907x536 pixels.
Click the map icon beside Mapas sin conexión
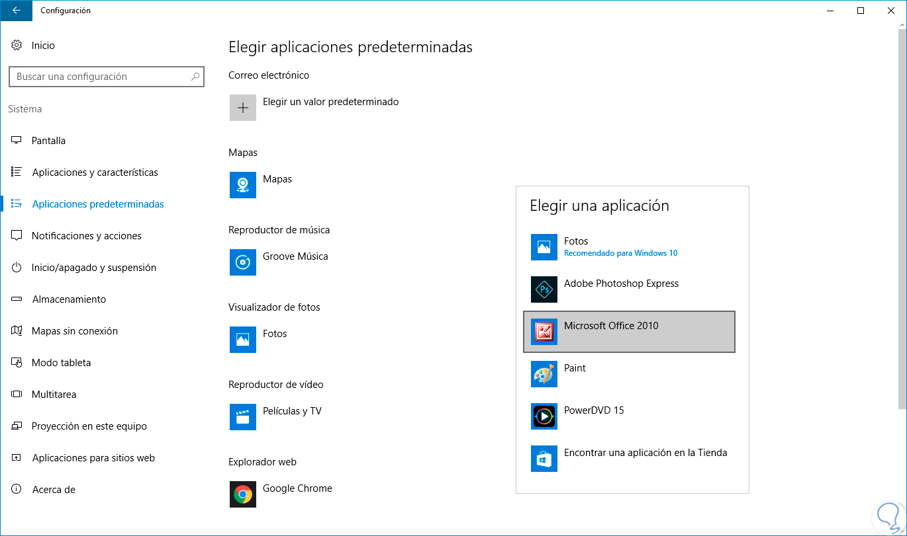tap(17, 331)
